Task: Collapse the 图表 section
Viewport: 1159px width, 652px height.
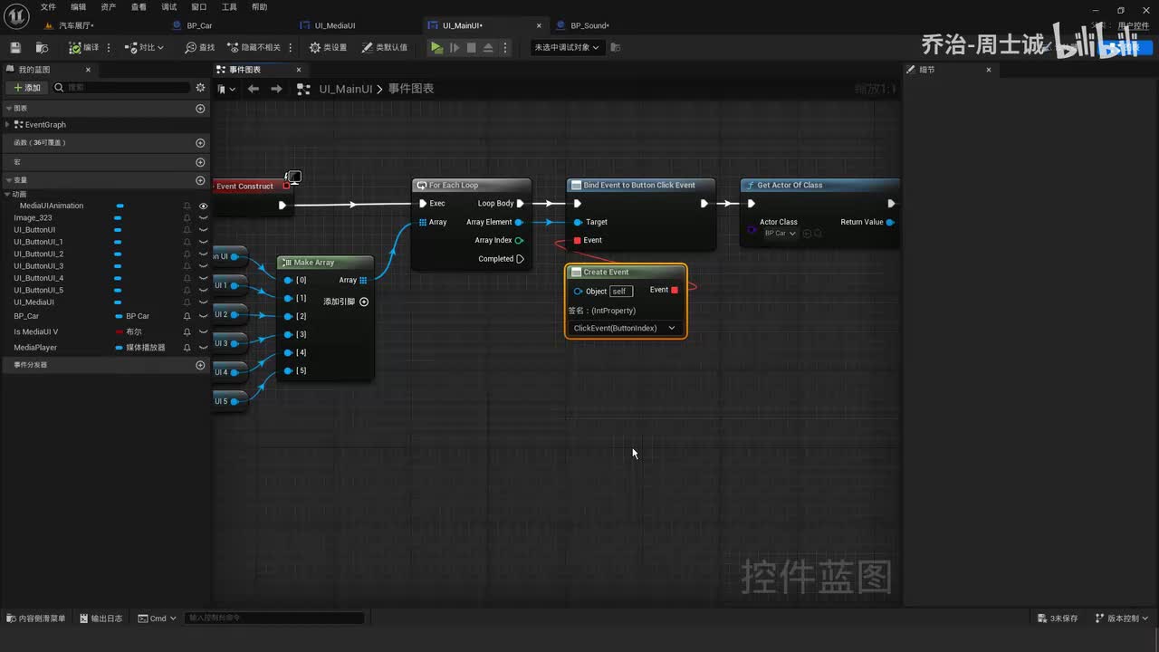Action: coord(8,109)
